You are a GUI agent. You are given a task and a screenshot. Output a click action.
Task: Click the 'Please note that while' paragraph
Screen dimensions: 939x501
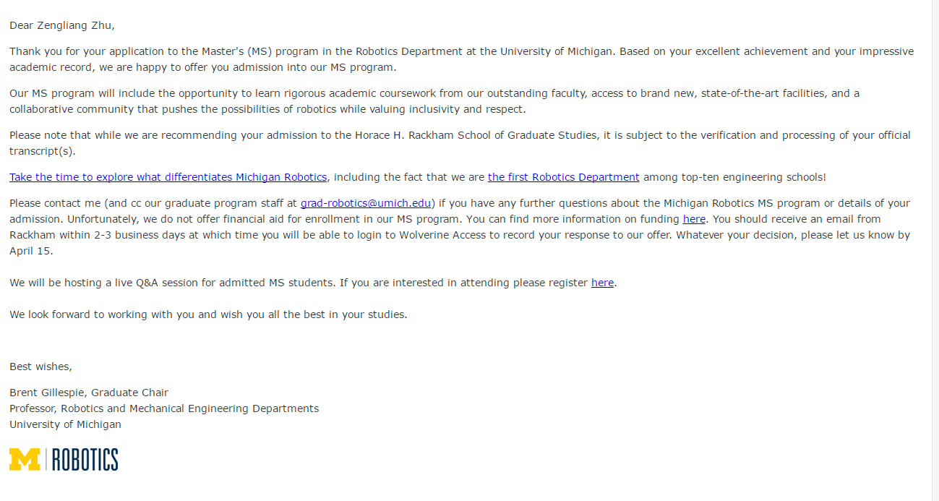pyautogui.click(x=460, y=143)
